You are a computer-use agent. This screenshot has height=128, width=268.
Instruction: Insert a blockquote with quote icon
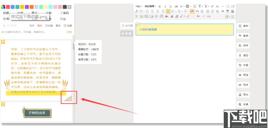pos(223,11)
